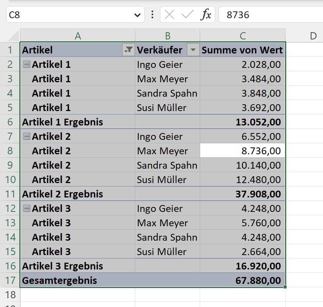This screenshot has width=323, height=307.
Task: Open the Verkäufer filter dropdown
Action: [193, 50]
